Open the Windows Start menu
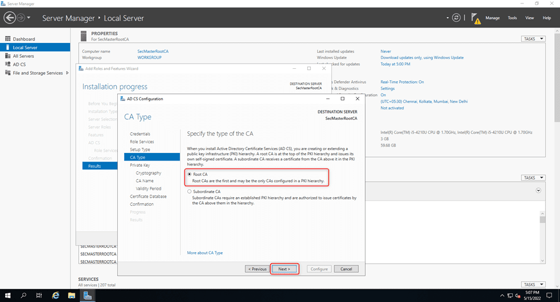The width and height of the screenshot is (560, 302). click(7, 295)
